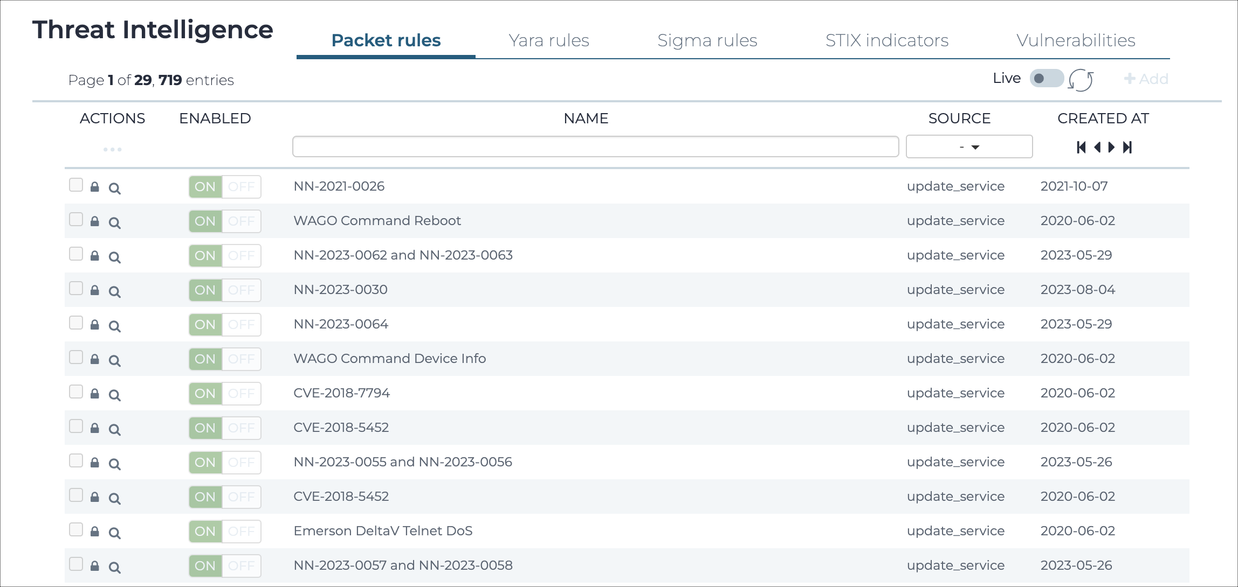Click lock icon in NN-2023-0064 row
1238x587 pixels.
95,325
